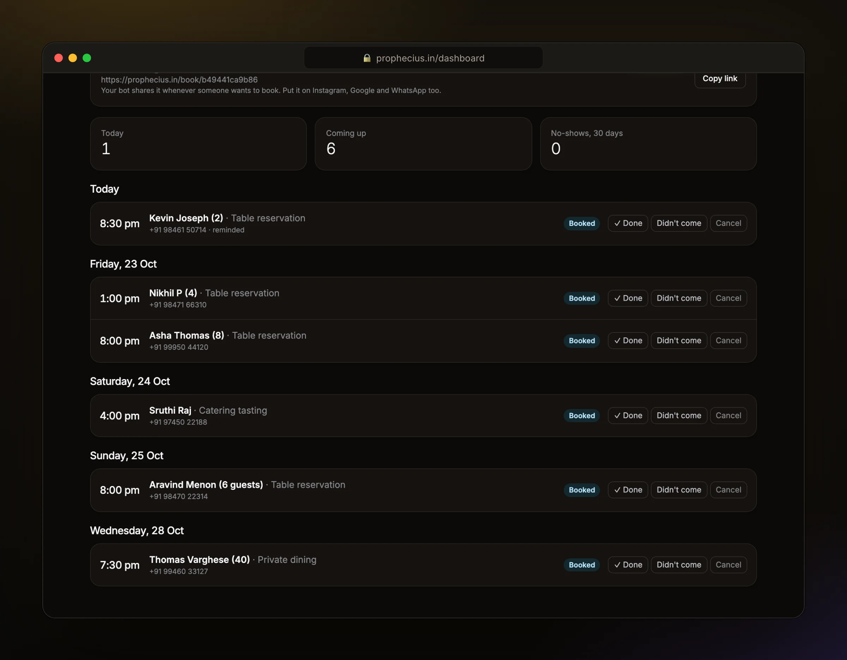Cancel Asha Thomas's 8:00 pm booking
This screenshot has height=660, width=847.
click(728, 341)
